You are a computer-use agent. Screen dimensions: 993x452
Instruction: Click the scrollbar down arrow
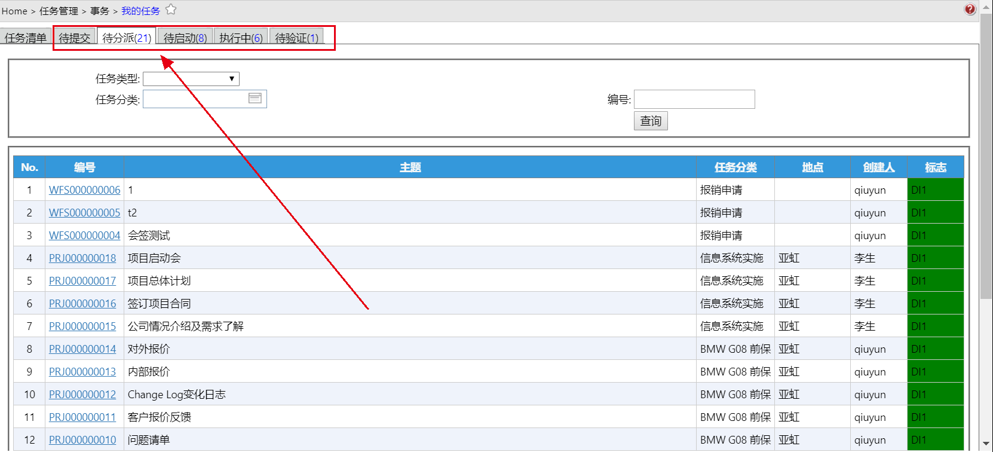click(x=986, y=444)
